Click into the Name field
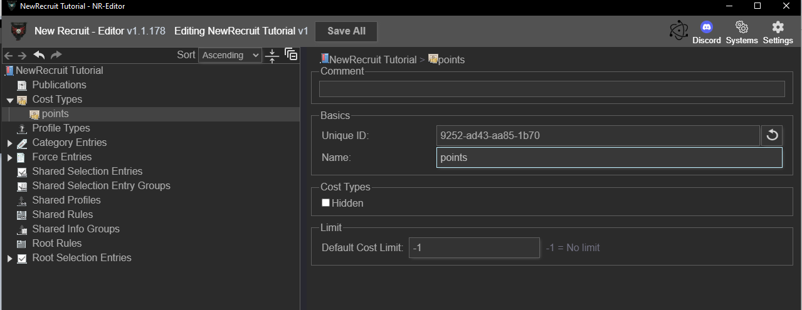The image size is (802, 310). point(609,157)
